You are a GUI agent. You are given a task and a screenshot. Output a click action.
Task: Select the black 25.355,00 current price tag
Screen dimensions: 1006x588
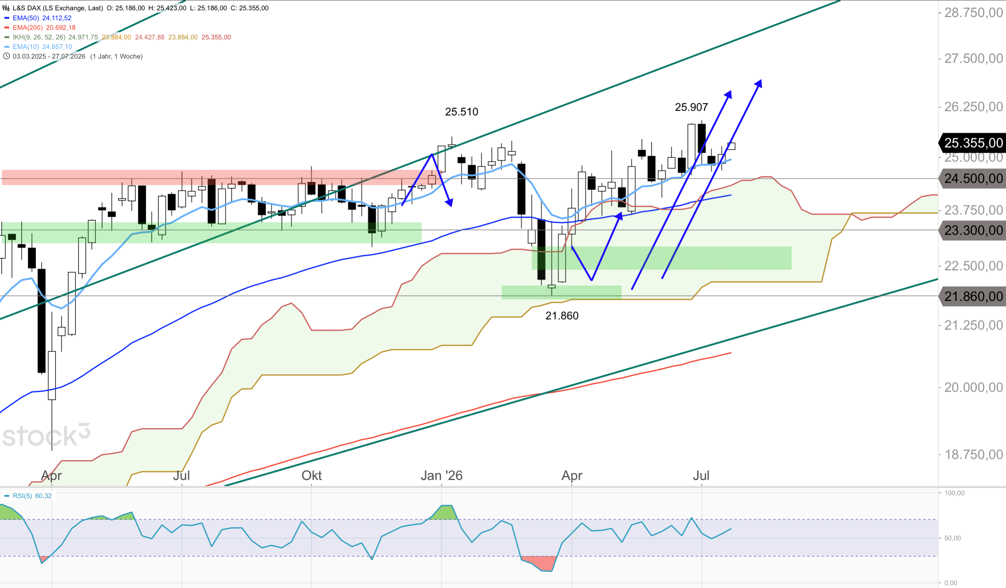point(972,143)
